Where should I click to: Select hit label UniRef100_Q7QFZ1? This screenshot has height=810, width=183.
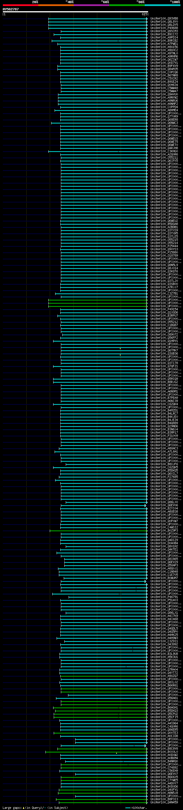(x=164, y=366)
